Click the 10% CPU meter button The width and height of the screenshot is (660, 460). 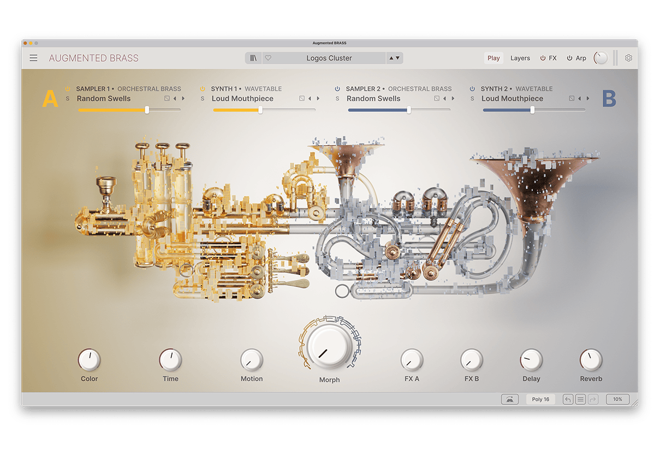coord(617,399)
